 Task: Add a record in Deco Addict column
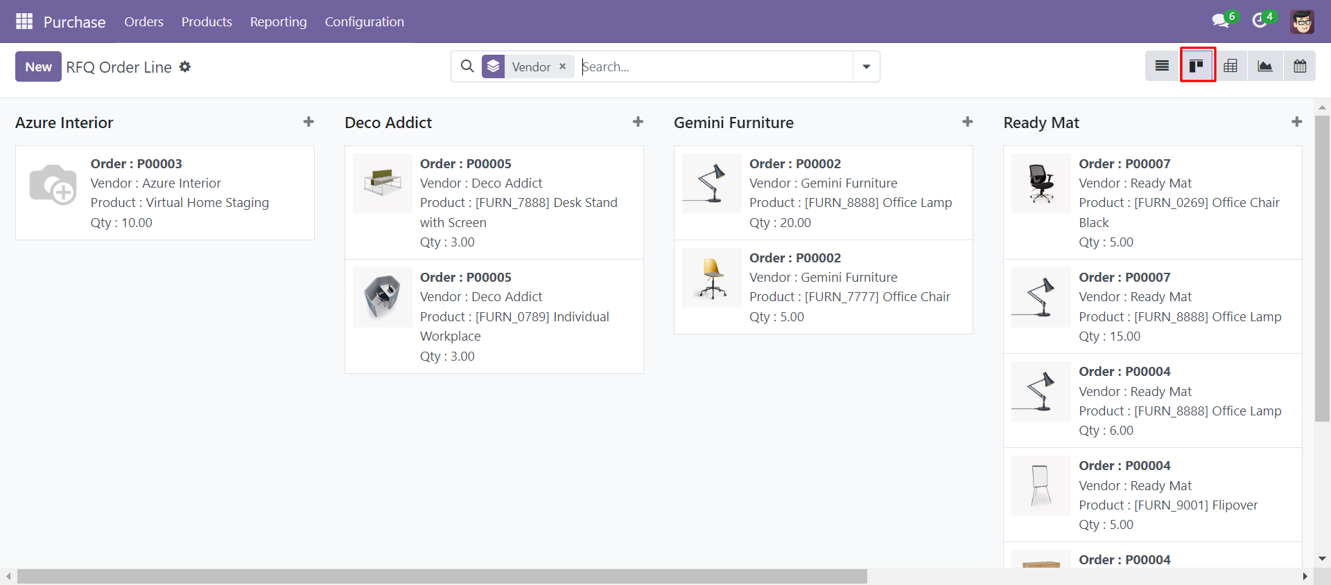638,122
